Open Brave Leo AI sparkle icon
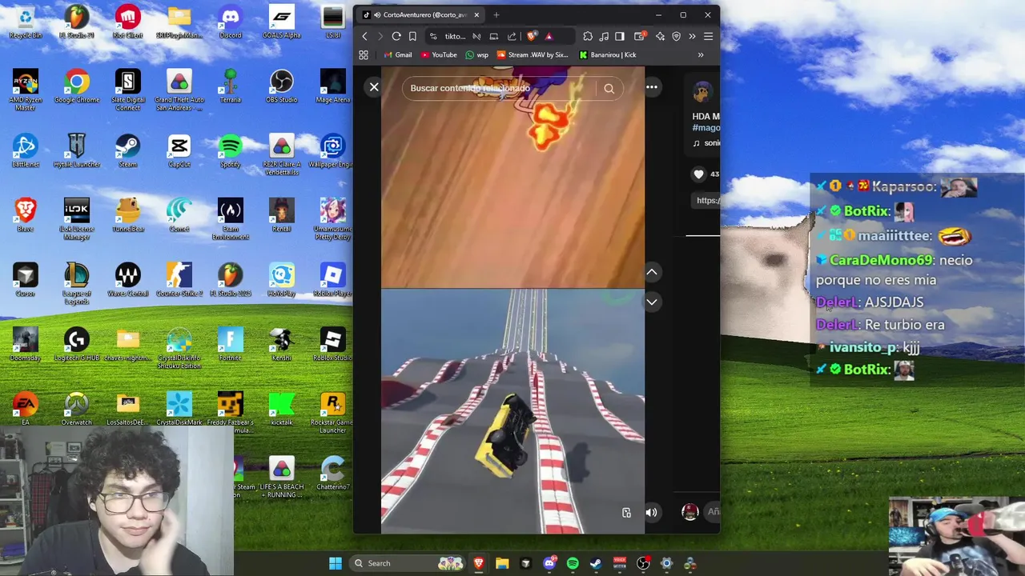Image resolution: width=1025 pixels, height=576 pixels. pos(660,36)
